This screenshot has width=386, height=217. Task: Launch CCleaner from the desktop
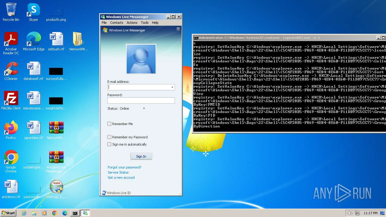click(x=11, y=71)
